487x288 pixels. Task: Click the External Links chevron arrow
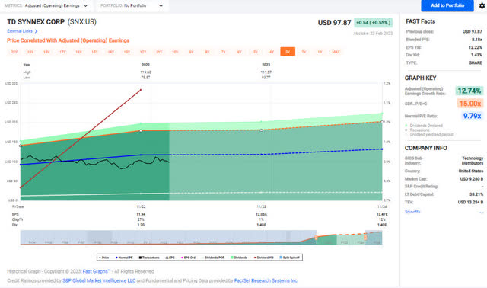pyautogui.click(x=36, y=31)
